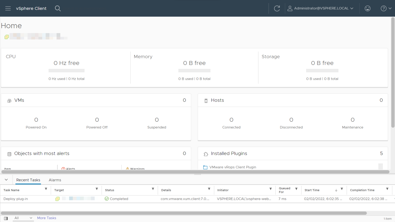The width and height of the screenshot is (395, 222).
Task: Switch to the Alarms tab
Action: tap(55, 180)
